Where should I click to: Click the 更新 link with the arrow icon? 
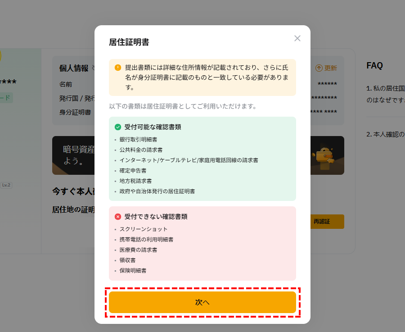326,68
